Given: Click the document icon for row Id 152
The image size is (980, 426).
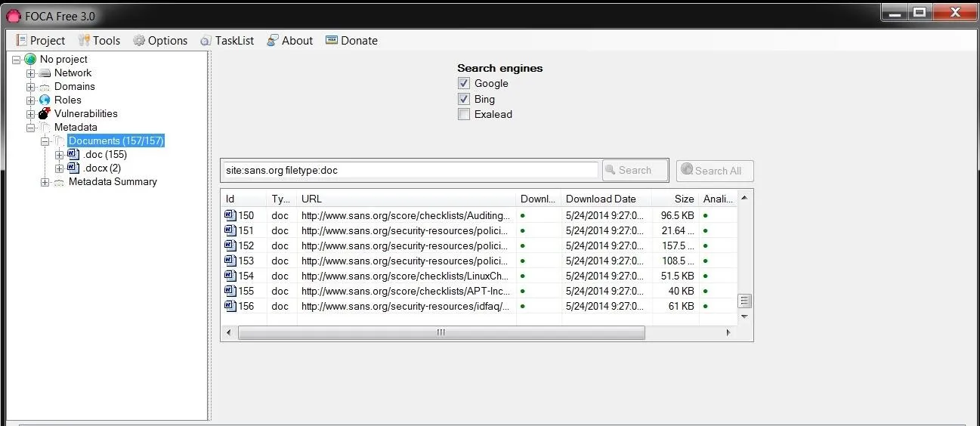Looking at the screenshot, I should 230,245.
